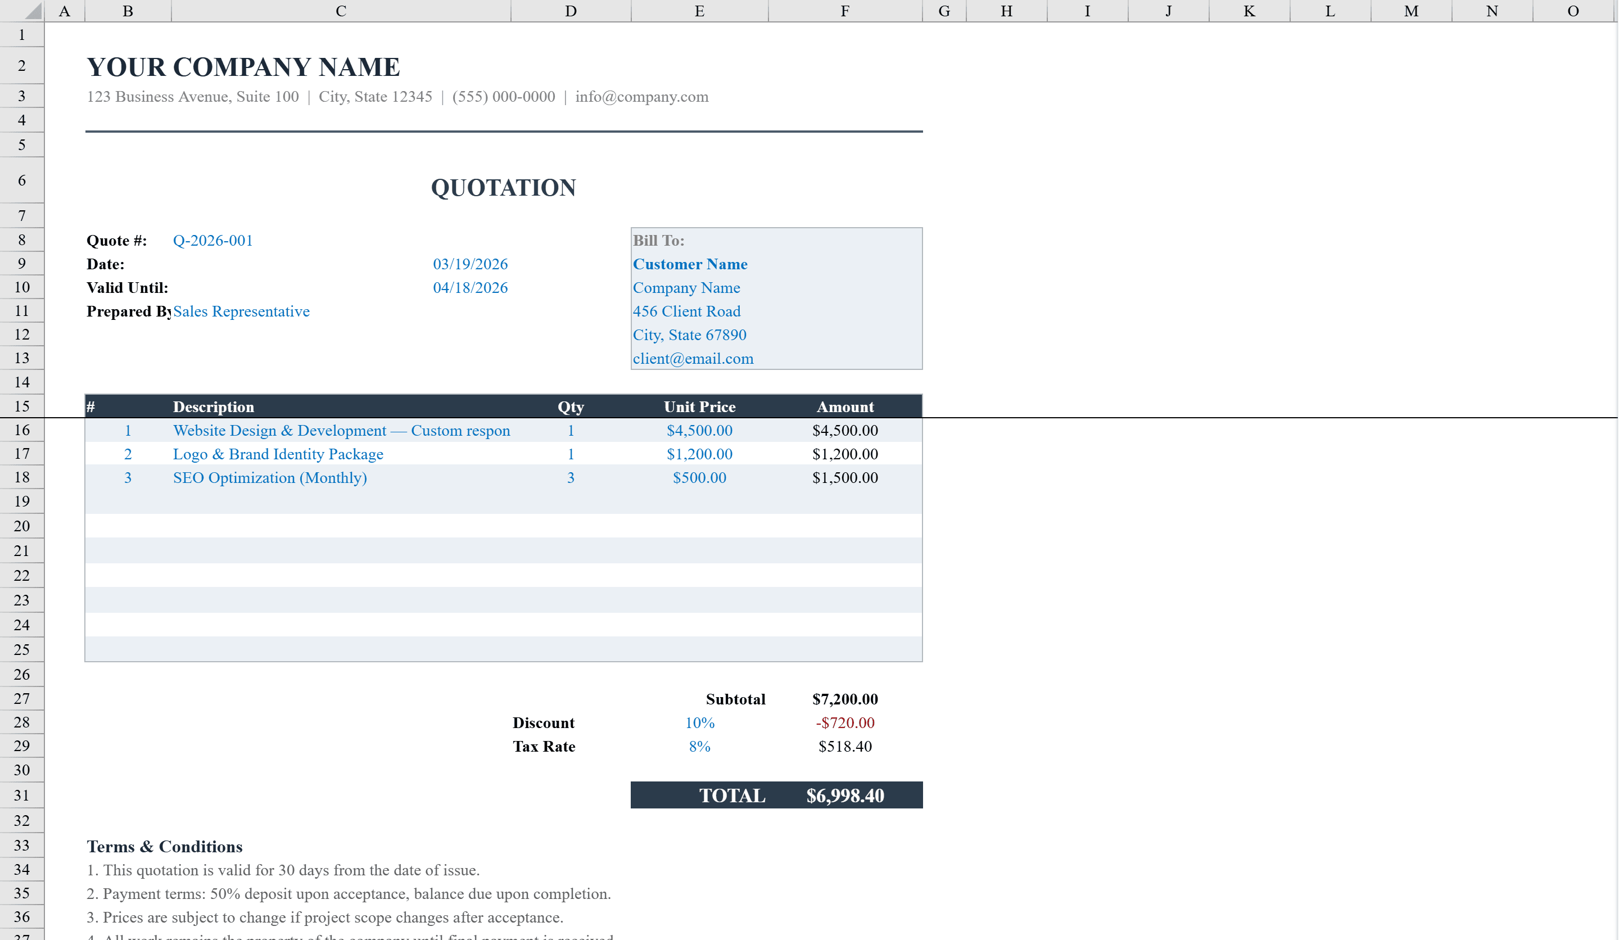Select the Date value cell showing 03/19/2026
1619x940 pixels.
coord(471,264)
